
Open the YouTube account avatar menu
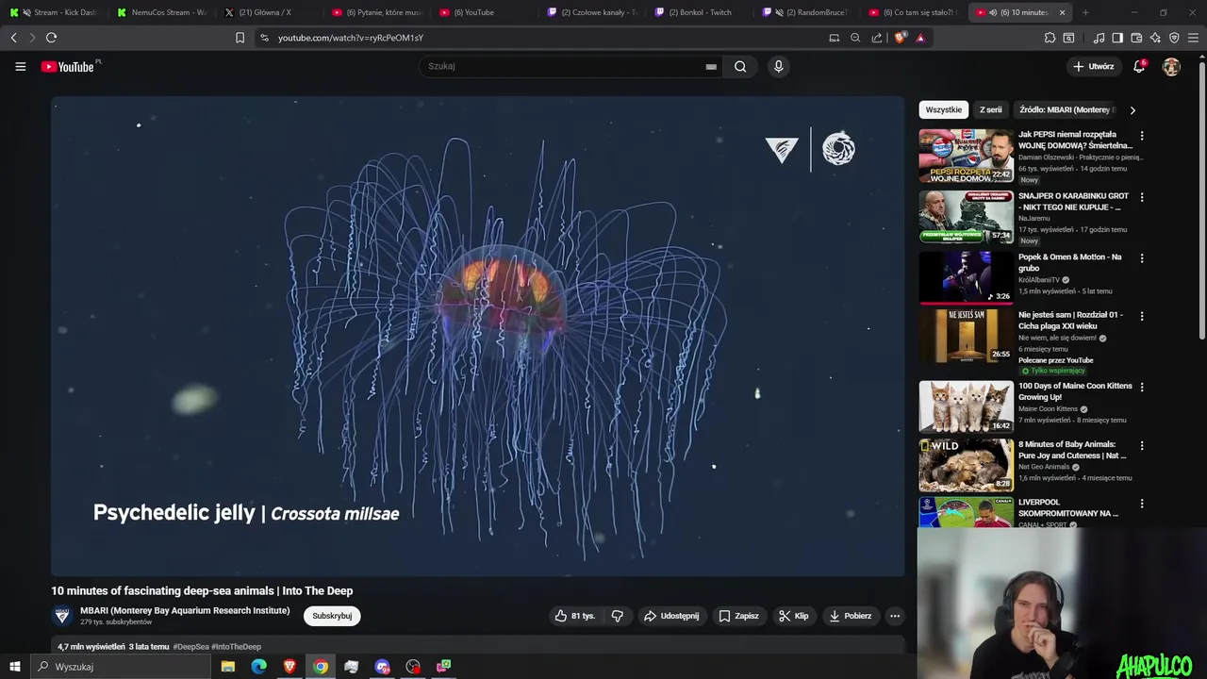[1171, 66]
